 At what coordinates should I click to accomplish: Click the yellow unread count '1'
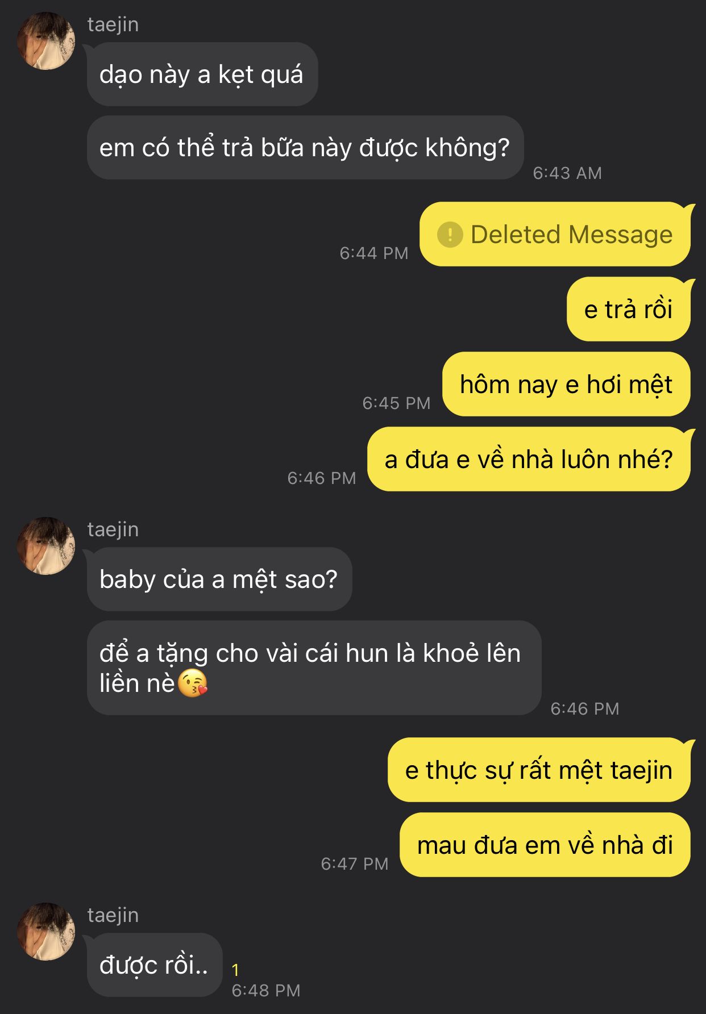[x=235, y=970]
